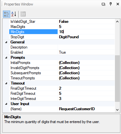Viewport: 121px width, 134px height.
Task: Select the IsValidDigit_Star property
Action: point(23,22)
